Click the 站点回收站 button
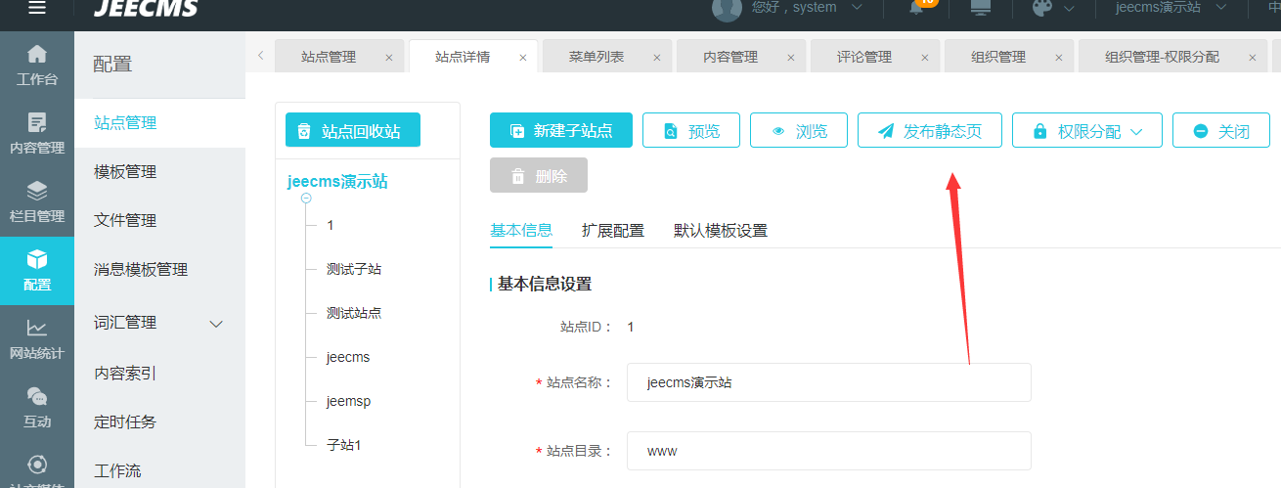Viewport: 1281px width, 488px height. 353,130
